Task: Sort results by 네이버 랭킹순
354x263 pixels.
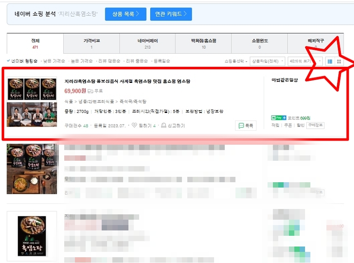Action: click(24, 61)
